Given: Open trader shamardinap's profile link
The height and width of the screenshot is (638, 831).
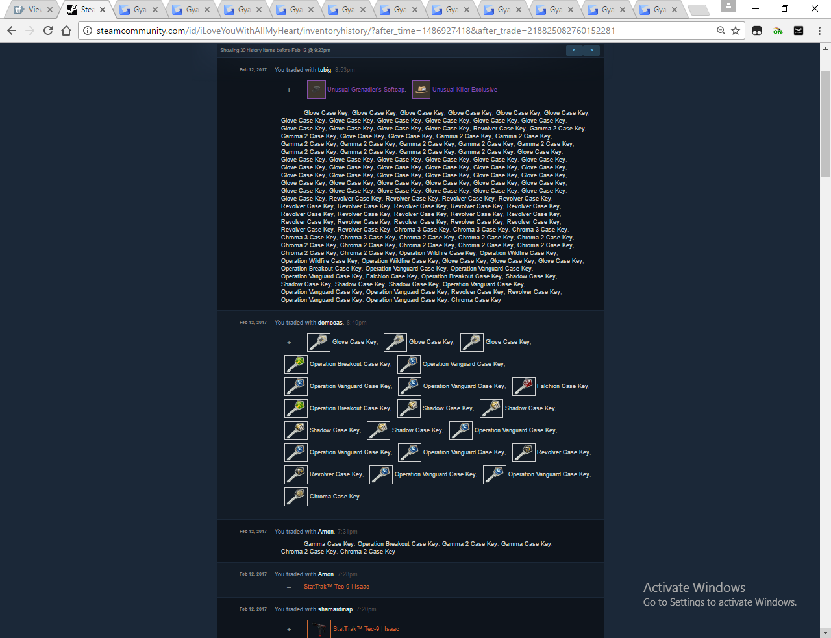Looking at the screenshot, I should point(336,609).
